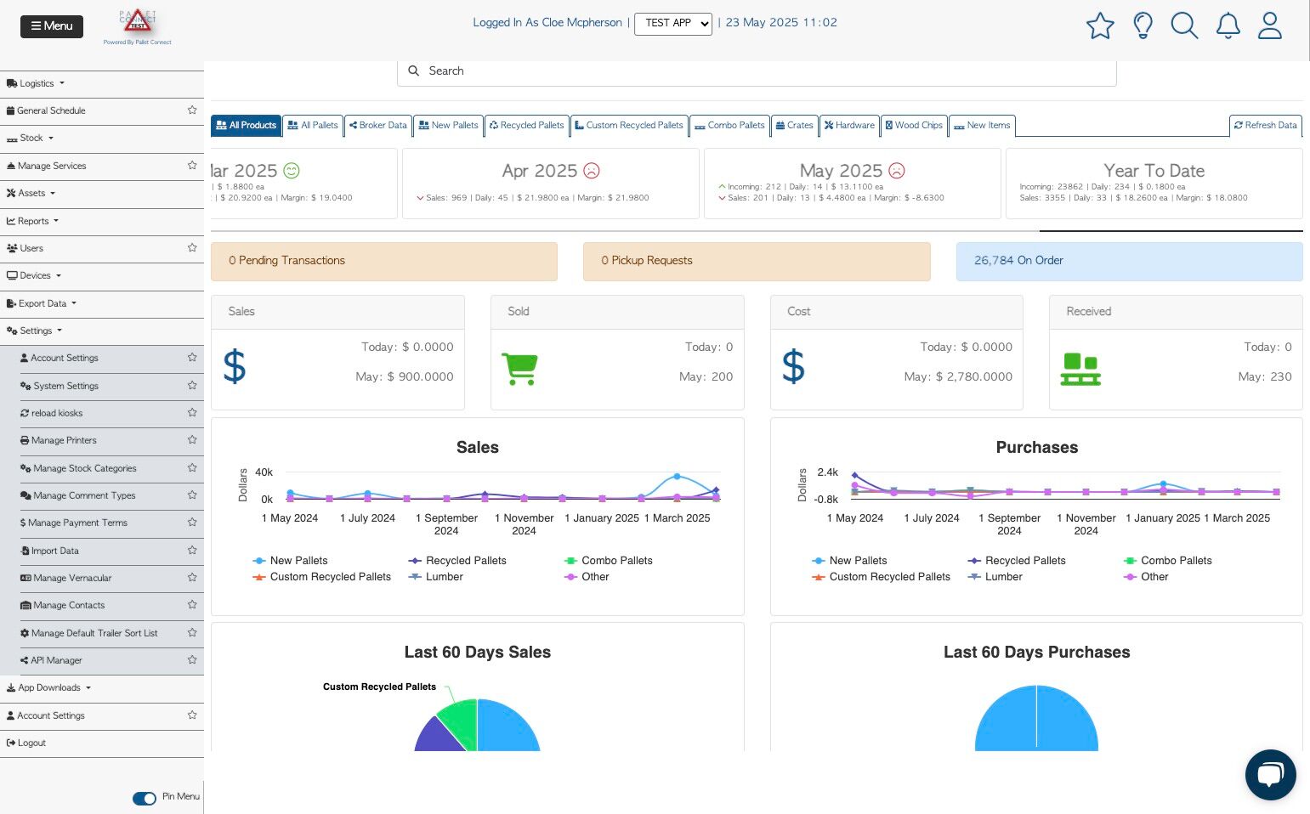Toggle Lumber series in Sales legend
This screenshot has width=1310, height=814.
click(x=436, y=577)
